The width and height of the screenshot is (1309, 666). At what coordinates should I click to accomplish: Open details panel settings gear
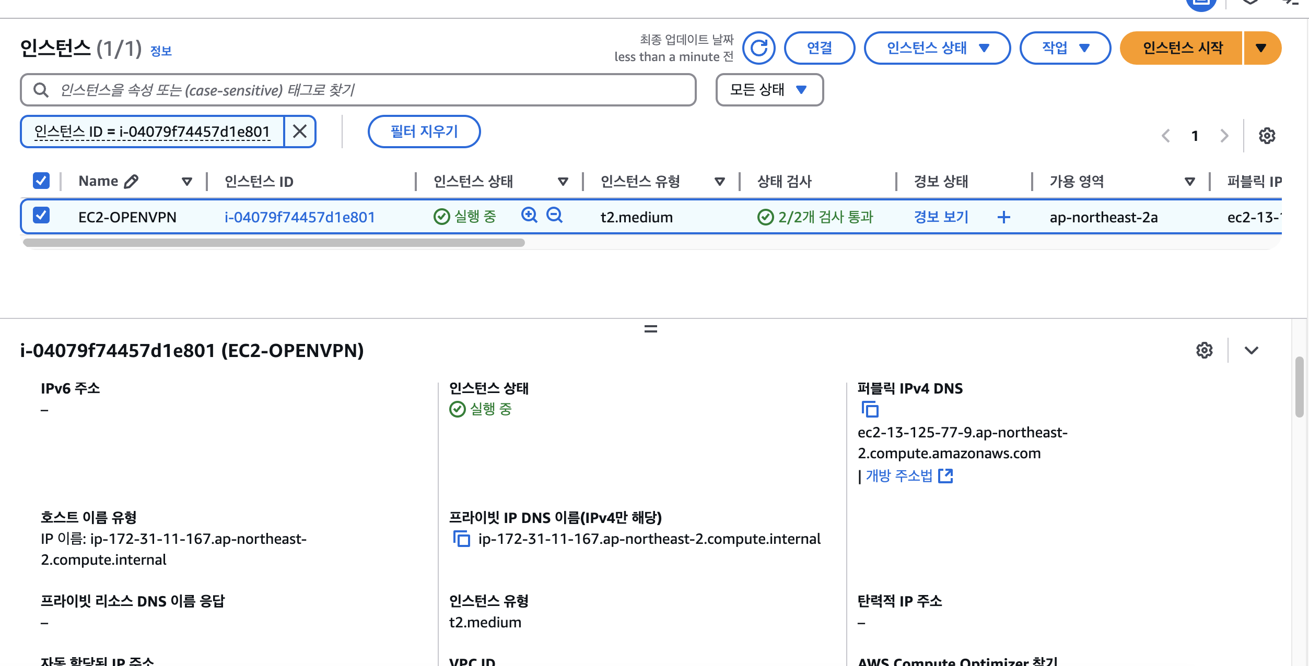point(1204,350)
